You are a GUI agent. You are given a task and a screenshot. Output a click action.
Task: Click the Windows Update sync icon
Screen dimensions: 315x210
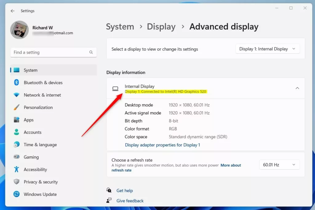coord(17,194)
